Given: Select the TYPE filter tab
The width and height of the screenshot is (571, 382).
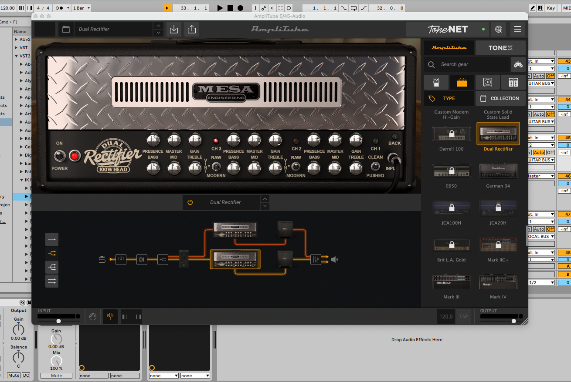Looking at the screenshot, I should click(x=449, y=98).
